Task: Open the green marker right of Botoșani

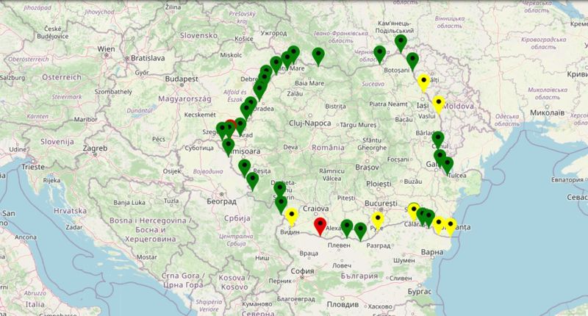Action: pos(412,62)
